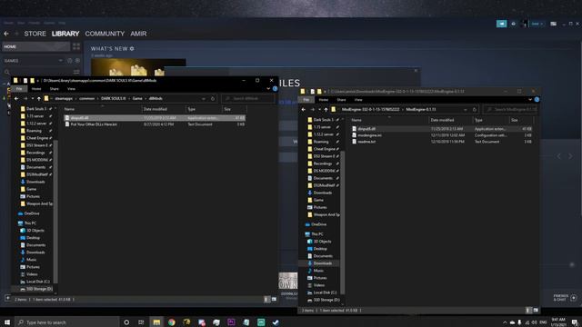
Task: Click Add a Game plus icon
Action: click(x=8, y=298)
